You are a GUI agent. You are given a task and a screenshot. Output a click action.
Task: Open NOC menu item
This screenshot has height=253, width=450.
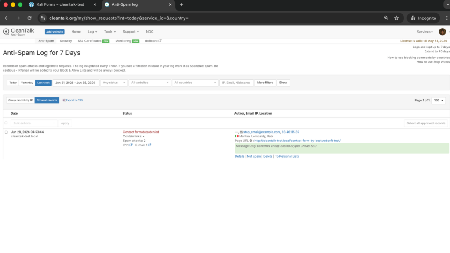(x=149, y=32)
